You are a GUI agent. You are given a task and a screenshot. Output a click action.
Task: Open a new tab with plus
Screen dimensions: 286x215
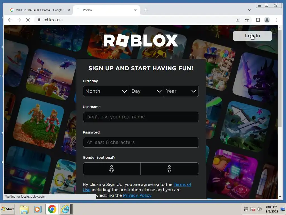[x=146, y=10]
